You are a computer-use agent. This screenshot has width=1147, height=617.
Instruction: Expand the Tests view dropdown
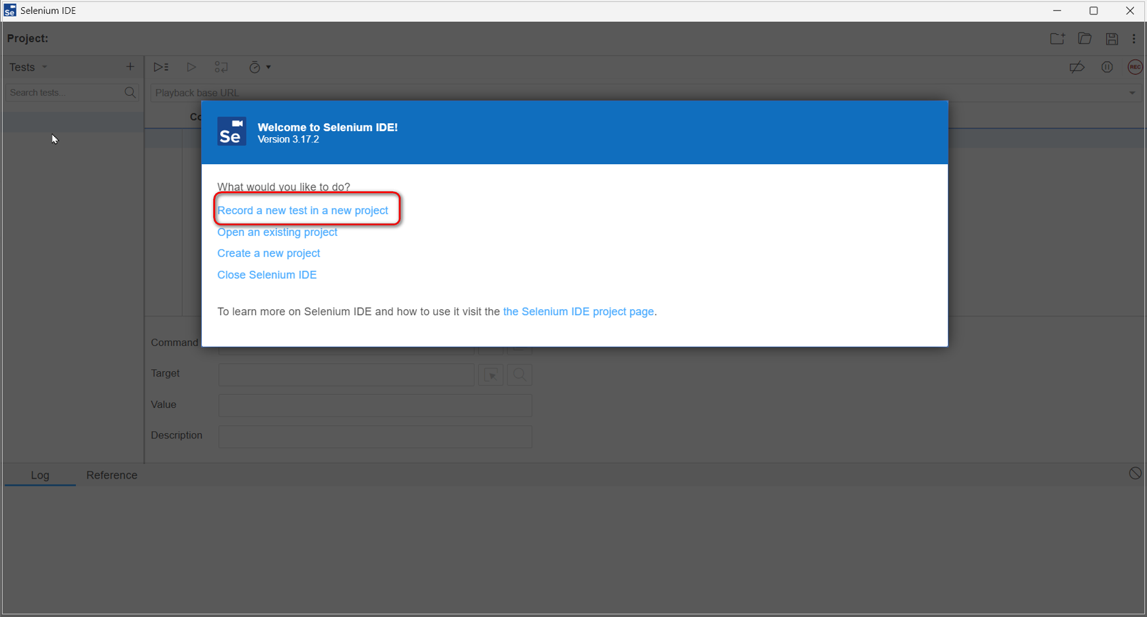pos(29,67)
